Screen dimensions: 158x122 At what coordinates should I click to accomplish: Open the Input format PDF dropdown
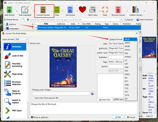pyautogui.click(x=22, y=39)
